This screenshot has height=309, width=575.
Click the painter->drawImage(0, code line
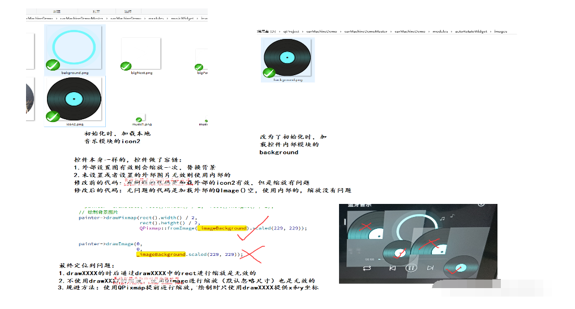(x=110, y=244)
